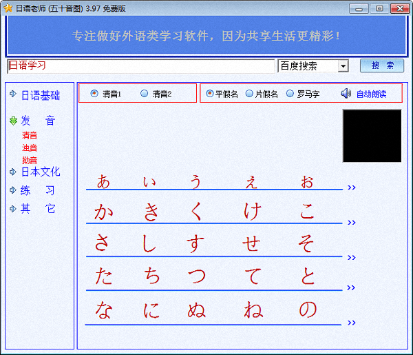Viewport: 413px width, 355px height.
Task: Click the arrow icon next to 日语基础
Action: point(13,95)
